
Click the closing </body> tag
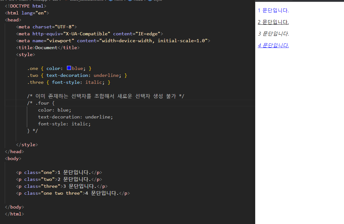tap(15, 207)
